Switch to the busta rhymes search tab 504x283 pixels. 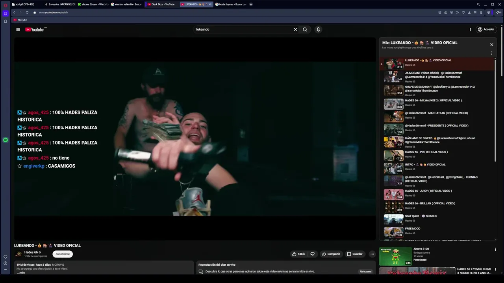click(x=231, y=4)
